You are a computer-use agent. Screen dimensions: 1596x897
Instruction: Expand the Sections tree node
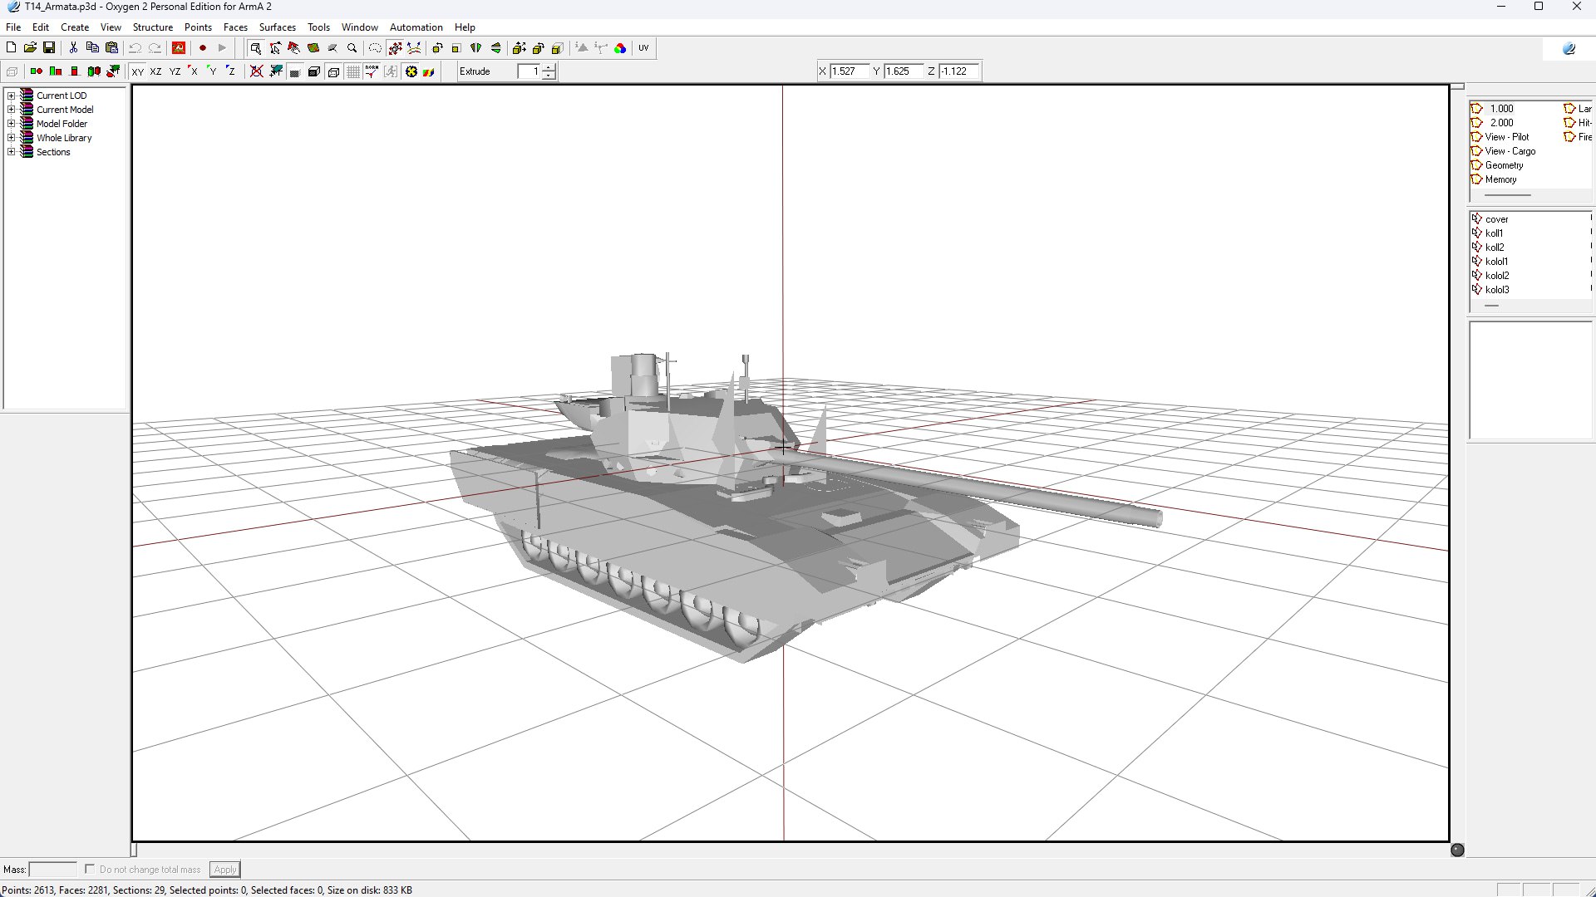click(12, 152)
